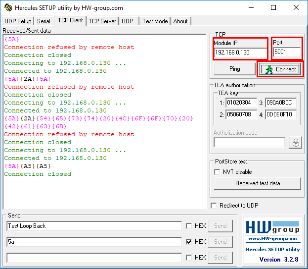This screenshot has height=269, width=308.
Task: Open the TCP Server tab
Action: click(102, 21)
